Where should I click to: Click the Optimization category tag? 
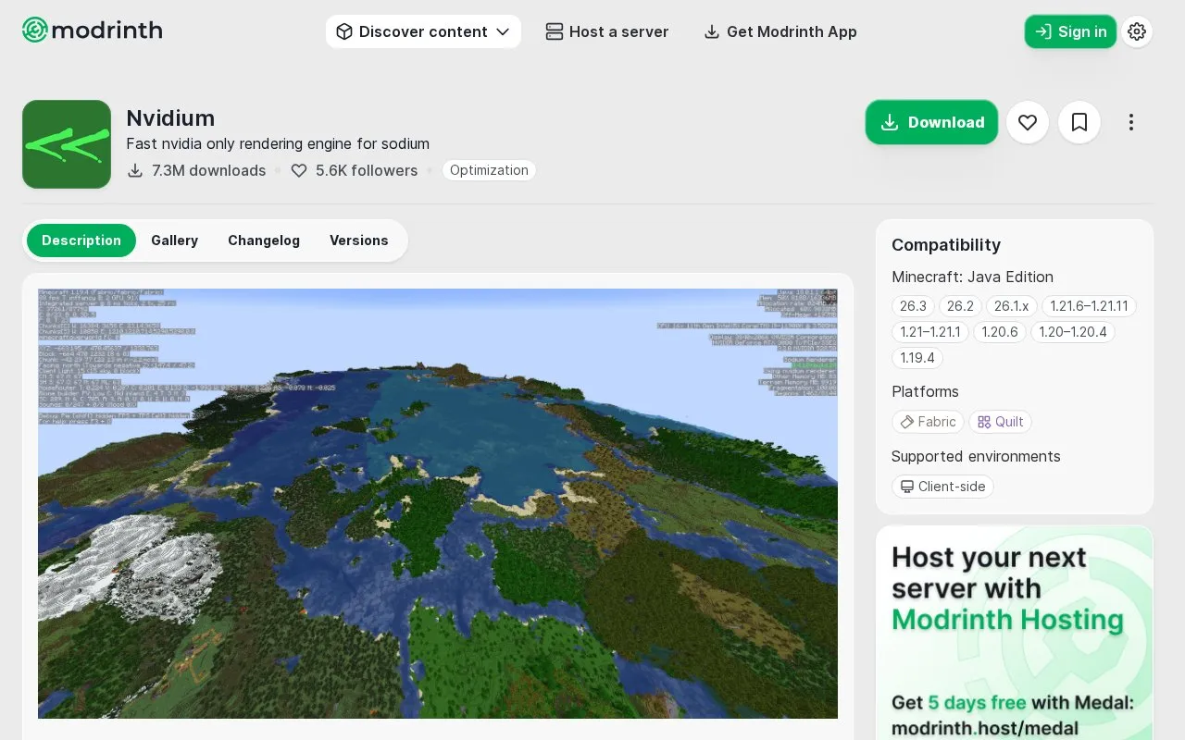click(489, 170)
